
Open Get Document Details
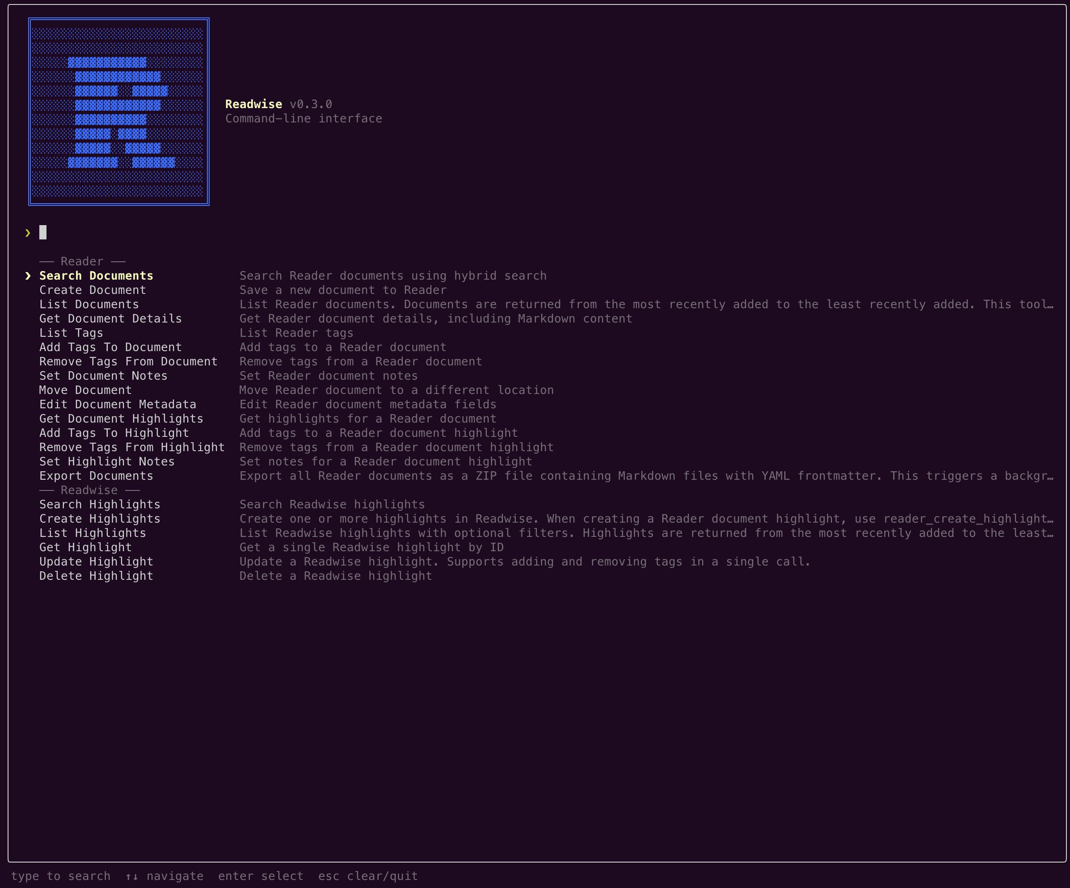110,318
